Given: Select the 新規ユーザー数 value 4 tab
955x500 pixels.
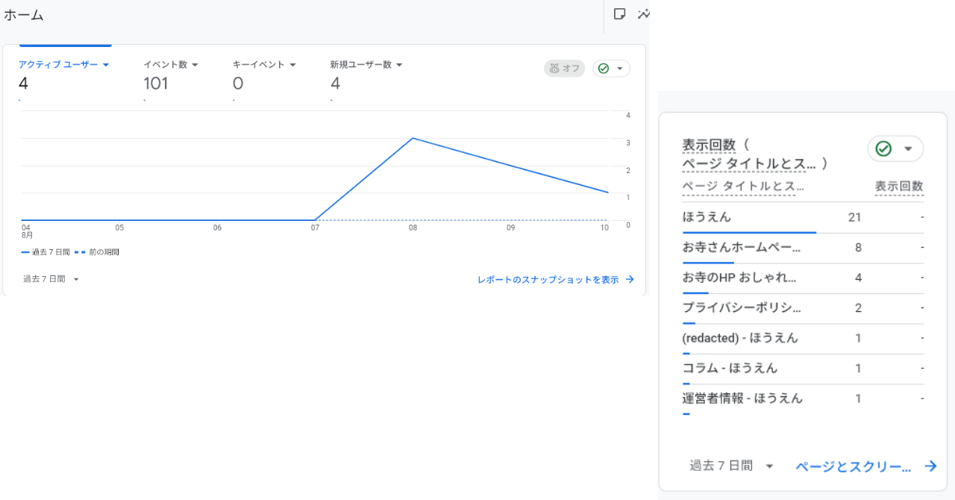Looking at the screenshot, I should tap(336, 84).
